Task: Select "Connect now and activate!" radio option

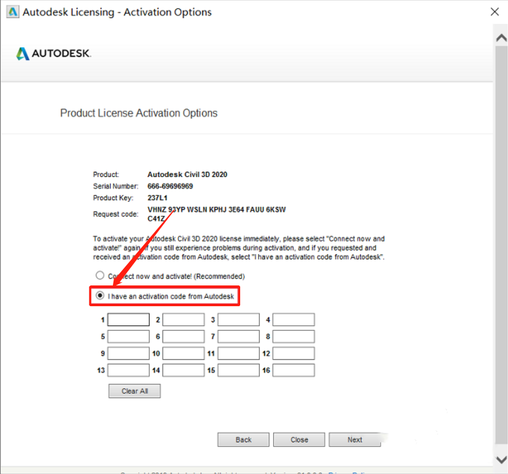Action: 100,276
